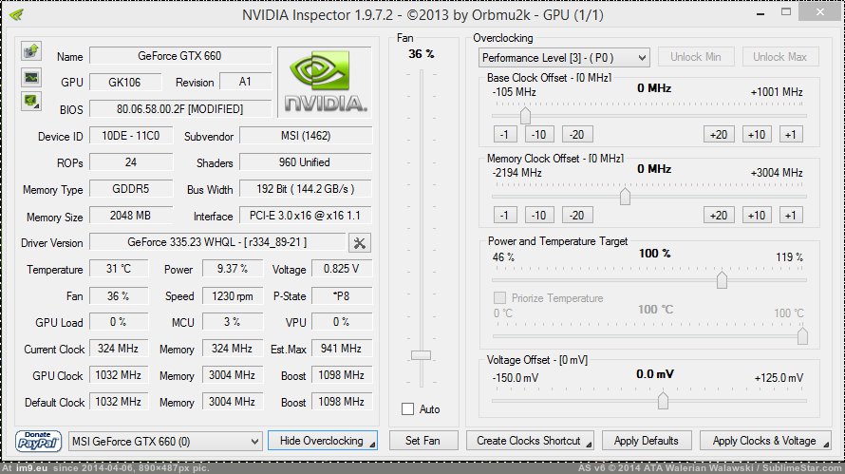Click the Power and Temperature Target slider handle
The height and width of the screenshot is (474, 845).
point(722,279)
